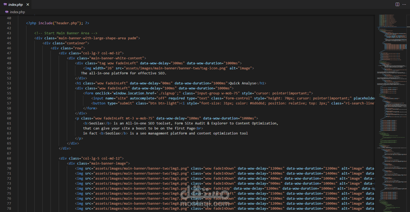Click the text "The all-in-one platform for effective SEO."

pyautogui.click(x=124, y=73)
